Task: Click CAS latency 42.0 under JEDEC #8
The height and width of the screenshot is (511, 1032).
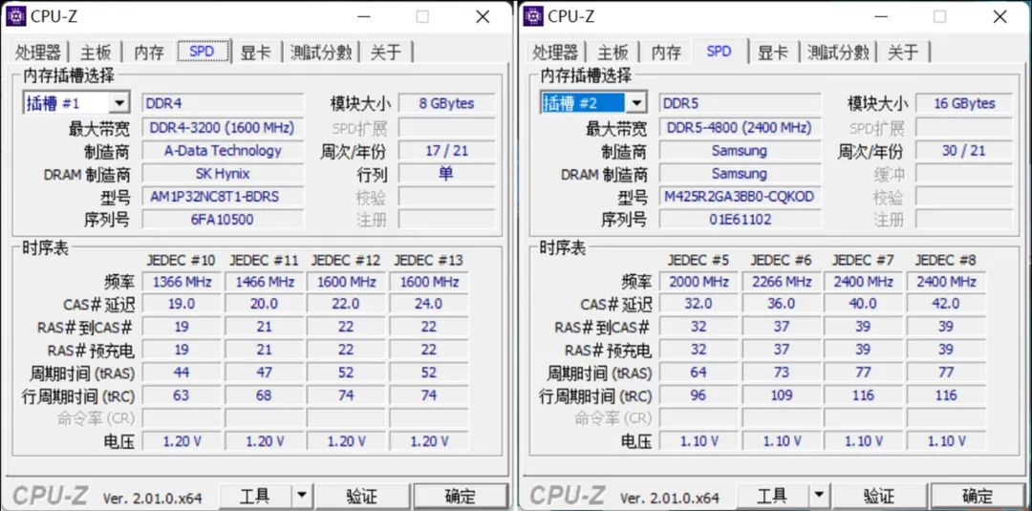Action: pos(946,304)
